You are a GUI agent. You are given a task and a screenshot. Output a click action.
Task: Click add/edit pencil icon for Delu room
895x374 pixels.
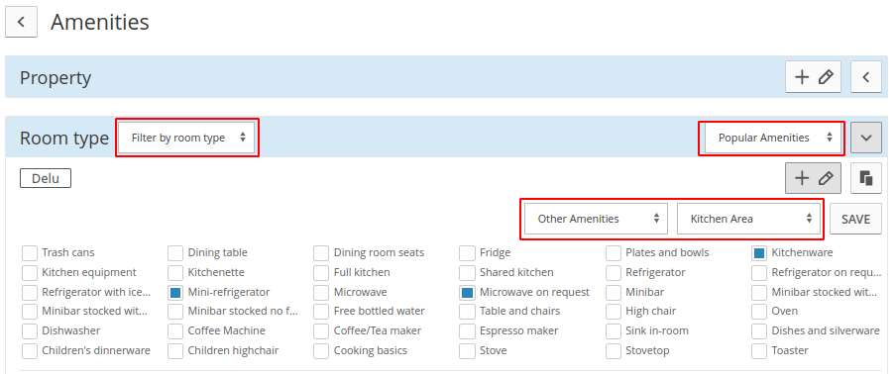(813, 178)
